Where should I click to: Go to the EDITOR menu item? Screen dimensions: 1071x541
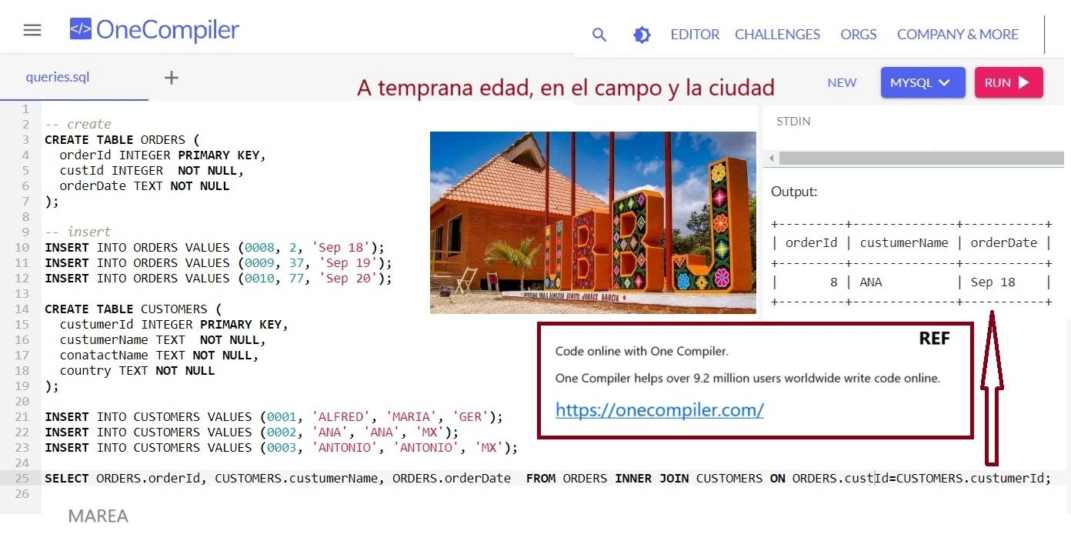695,35
